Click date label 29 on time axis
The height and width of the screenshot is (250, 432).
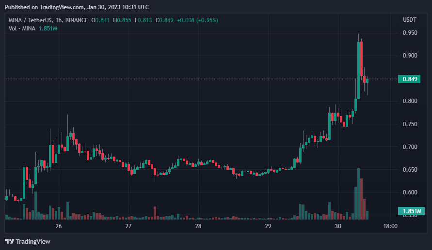pos(268,226)
